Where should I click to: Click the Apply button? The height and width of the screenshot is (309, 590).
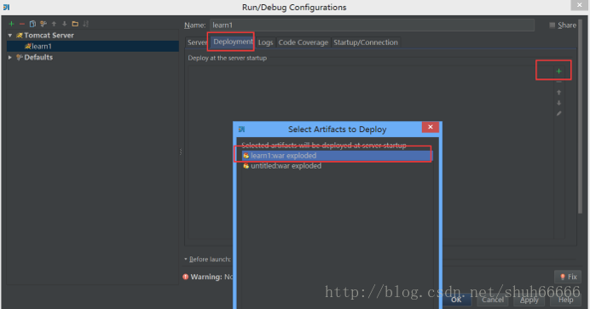(529, 300)
